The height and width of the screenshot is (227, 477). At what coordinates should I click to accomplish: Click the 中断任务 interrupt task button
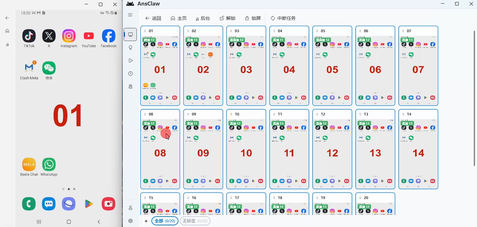tap(283, 18)
